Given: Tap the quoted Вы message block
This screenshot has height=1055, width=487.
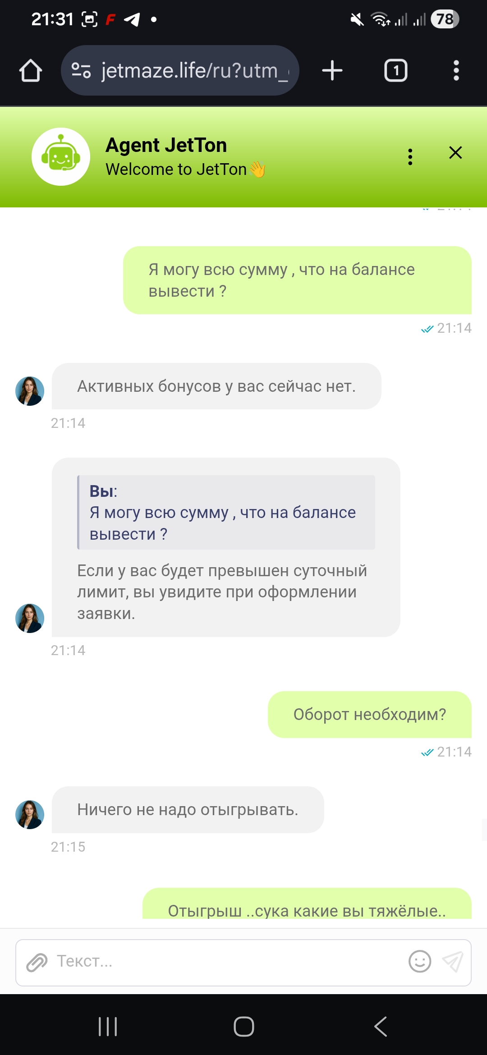Looking at the screenshot, I should 226,512.
